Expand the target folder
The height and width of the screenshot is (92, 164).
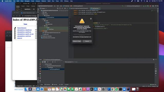(x=42, y=31)
